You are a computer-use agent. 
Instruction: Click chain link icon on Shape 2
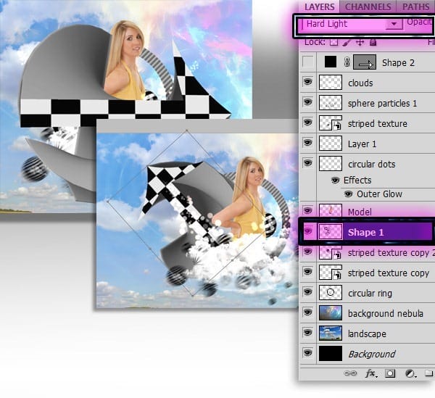347,62
